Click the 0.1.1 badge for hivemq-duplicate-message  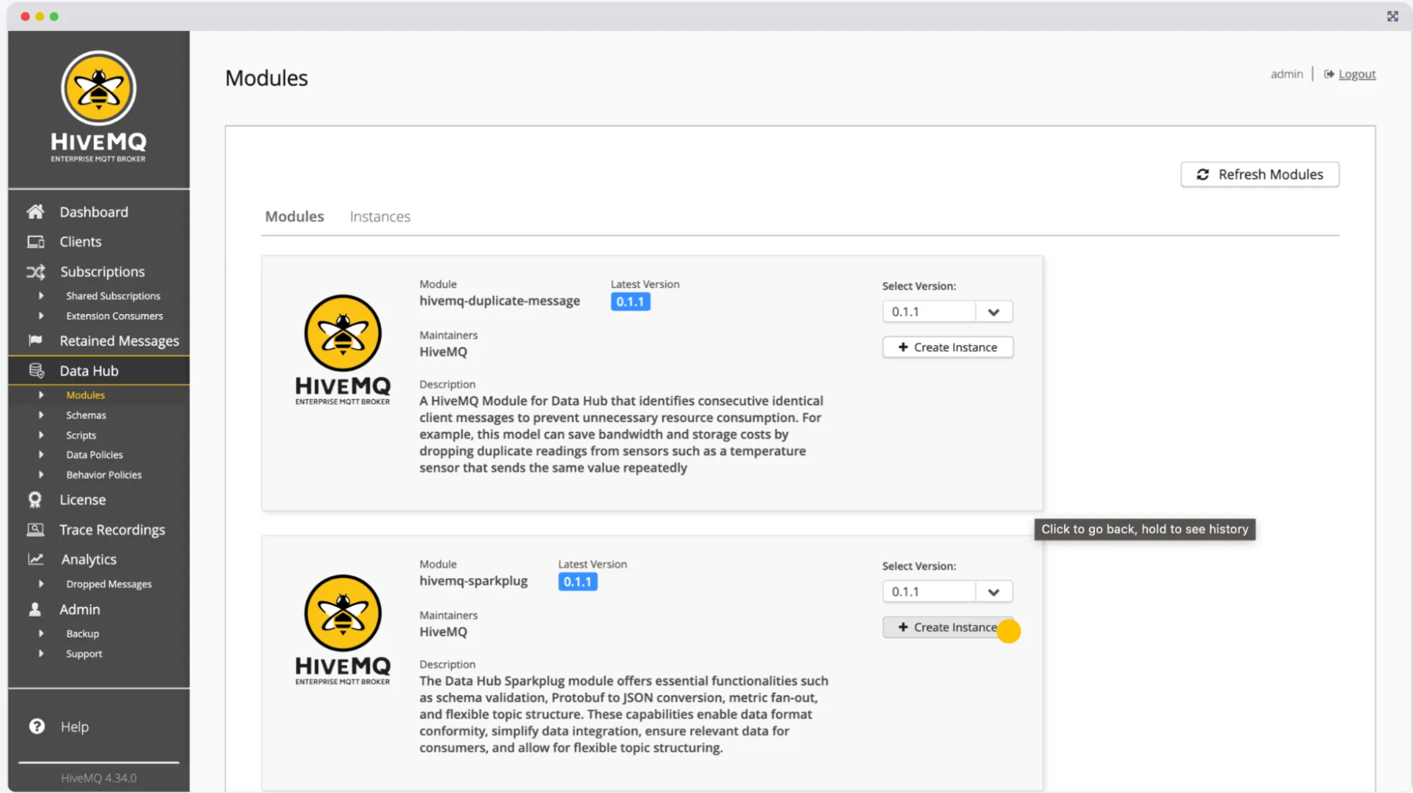pos(630,302)
